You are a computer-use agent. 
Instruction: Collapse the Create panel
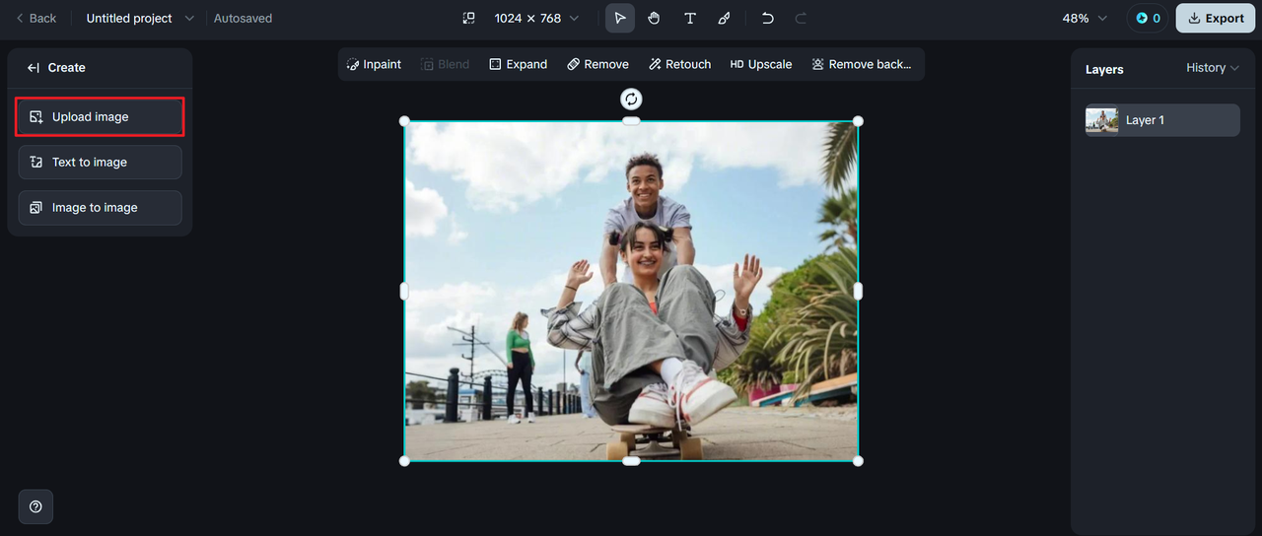tap(33, 67)
